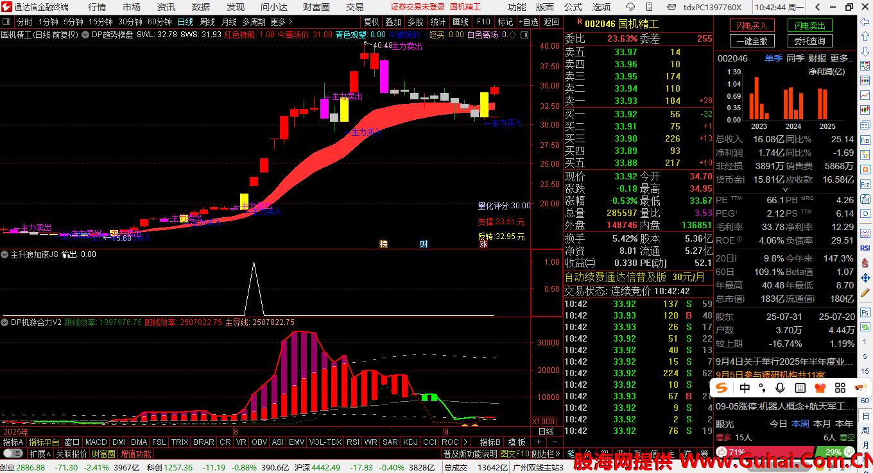Open the +自选 add-to-watchlist control
Viewport: 873px width, 473px height.
pyautogui.click(x=528, y=22)
